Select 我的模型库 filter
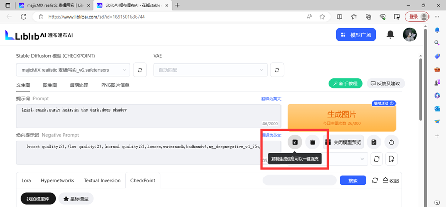The height and width of the screenshot is (207, 446). click(x=38, y=199)
